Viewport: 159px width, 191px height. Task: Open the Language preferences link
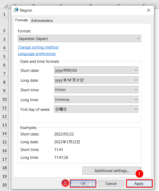click(37, 54)
